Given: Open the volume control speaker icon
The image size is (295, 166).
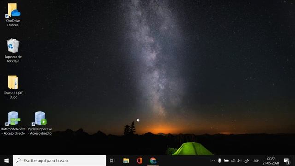Looking at the screenshot, I should click(239, 161).
